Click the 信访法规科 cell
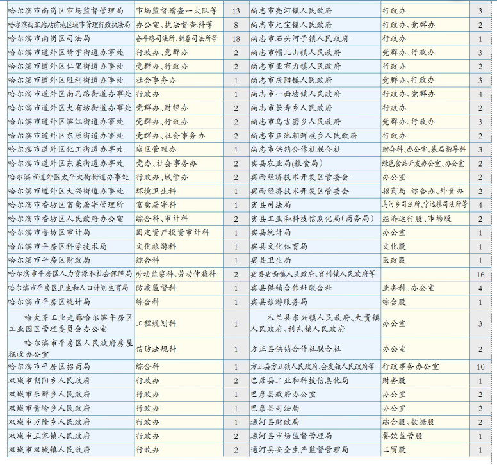The height and width of the screenshot is (465, 497). 156,348
